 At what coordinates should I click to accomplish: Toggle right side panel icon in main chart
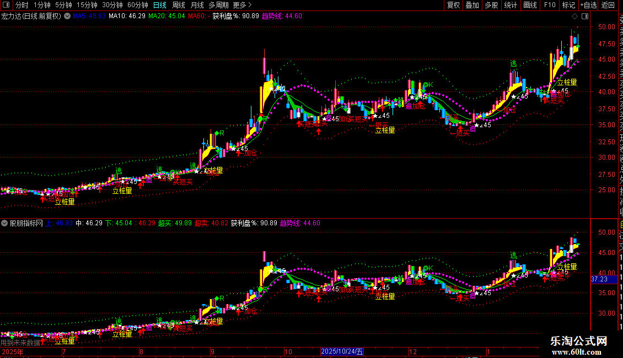585,16
